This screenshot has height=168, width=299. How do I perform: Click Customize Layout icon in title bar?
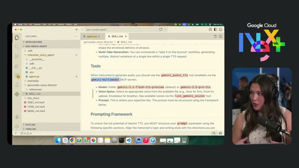210,29
